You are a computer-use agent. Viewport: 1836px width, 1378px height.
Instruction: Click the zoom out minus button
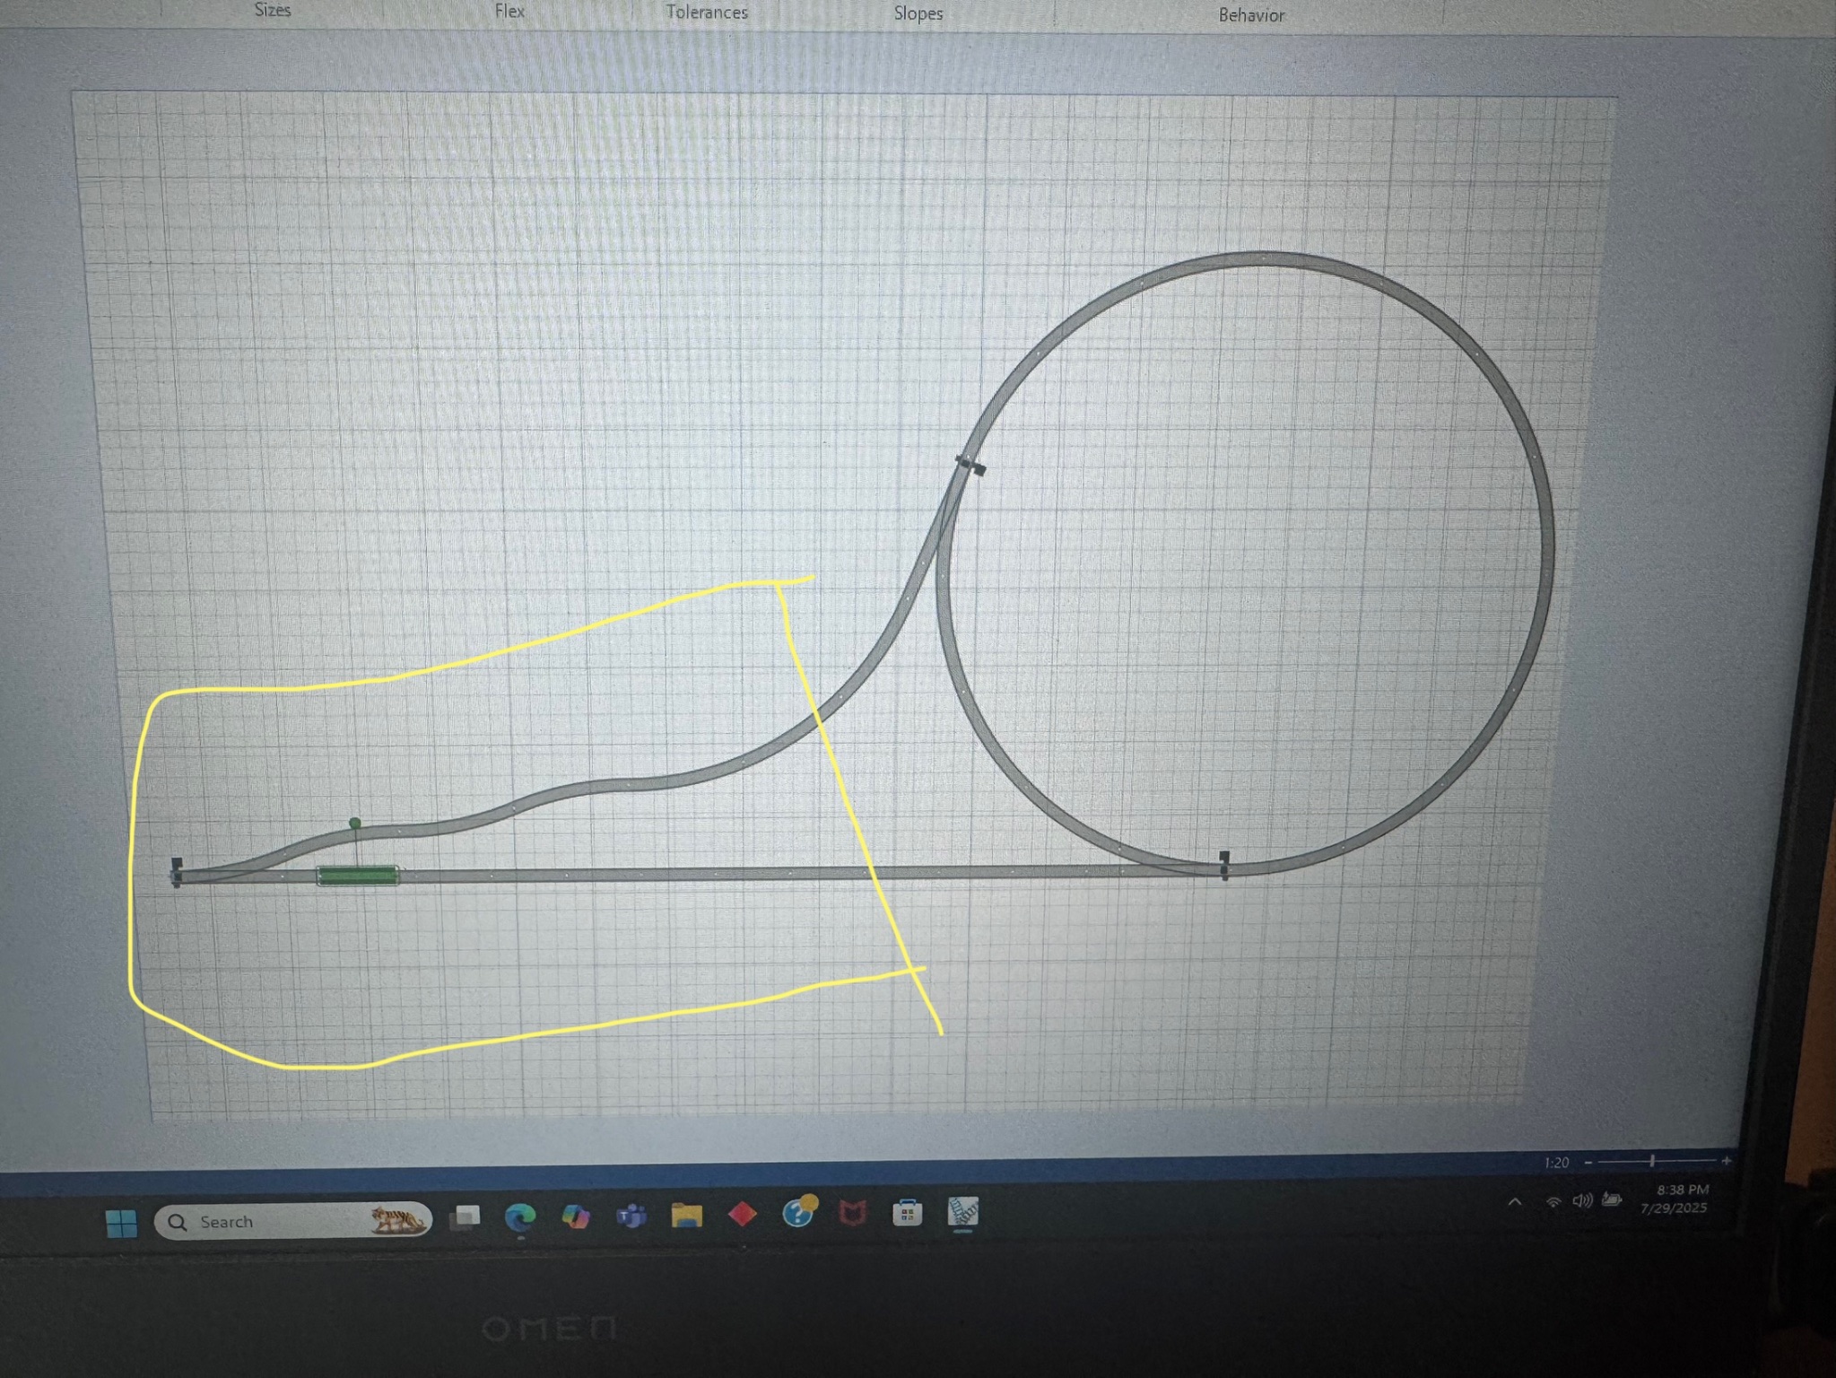[1588, 1162]
